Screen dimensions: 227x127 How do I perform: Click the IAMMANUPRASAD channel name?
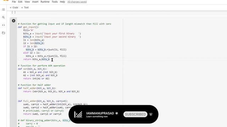click(100, 113)
